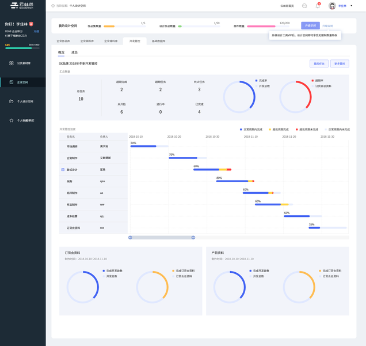Click the 个人设计空间 folder icon
The image size is (366, 346).
point(11,101)
